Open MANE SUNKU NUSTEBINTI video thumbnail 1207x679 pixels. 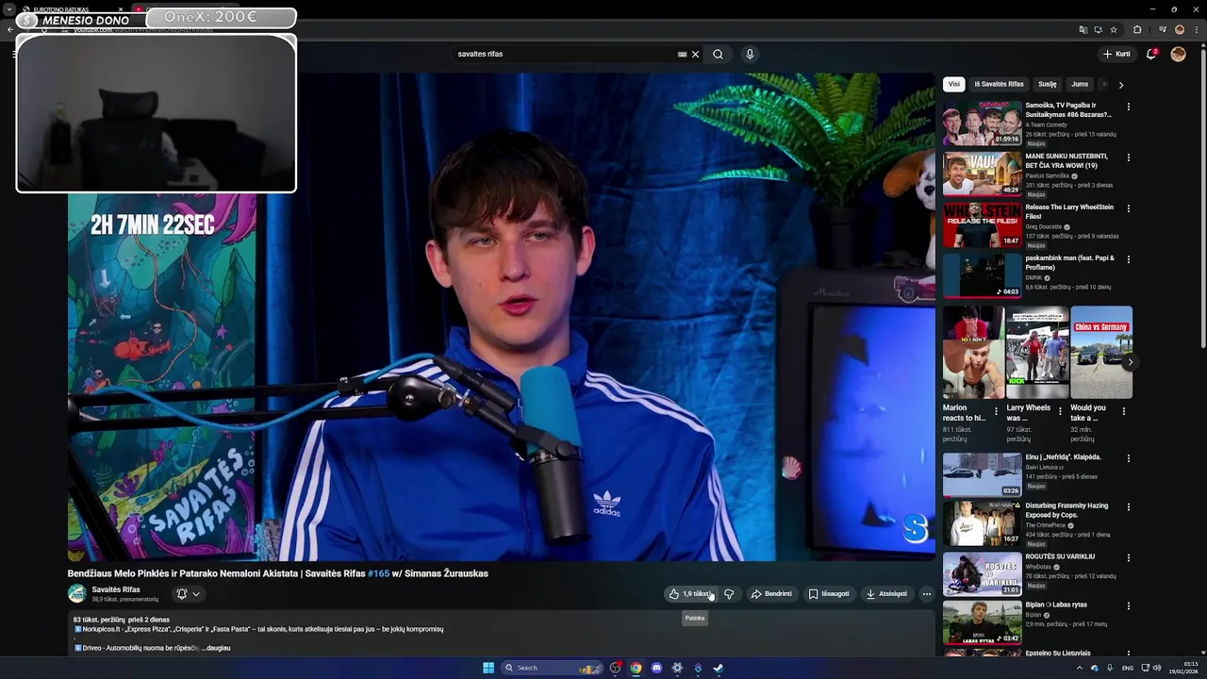coord(982,174)
